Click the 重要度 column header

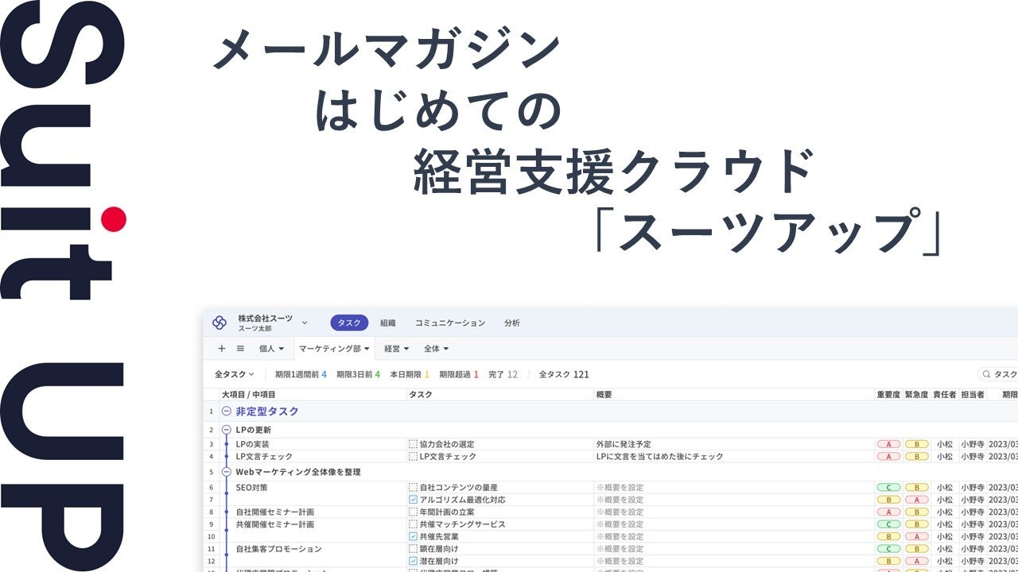click(x=888, y=395)
